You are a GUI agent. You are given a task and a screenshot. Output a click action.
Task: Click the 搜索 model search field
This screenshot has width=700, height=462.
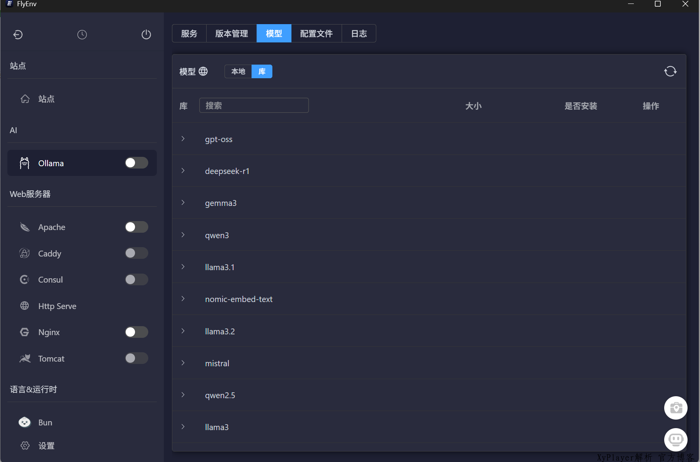(254, 105)
